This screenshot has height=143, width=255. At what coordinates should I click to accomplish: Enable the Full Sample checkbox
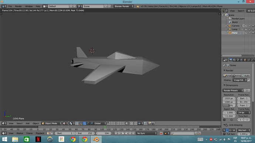coord(224,134)
